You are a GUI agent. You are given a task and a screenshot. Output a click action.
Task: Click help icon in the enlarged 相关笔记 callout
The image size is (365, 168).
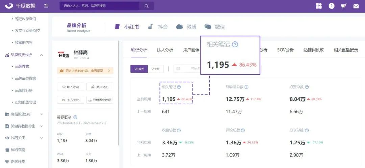235,44
